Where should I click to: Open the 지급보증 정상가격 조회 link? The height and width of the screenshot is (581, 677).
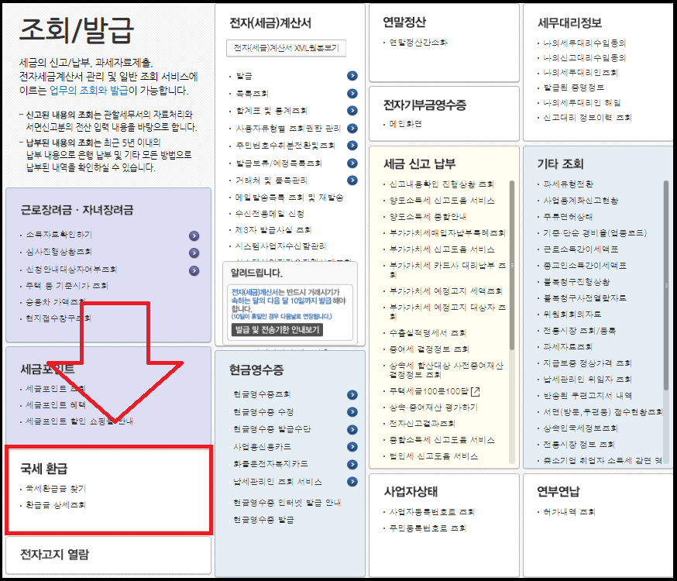[x=587, y=363]
